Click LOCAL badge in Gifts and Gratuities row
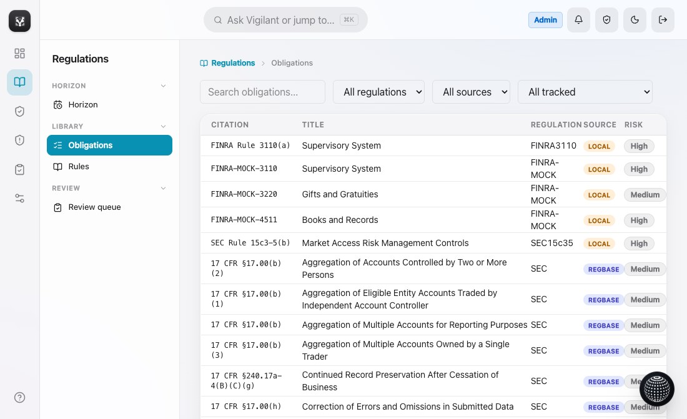 [x=599, y=195]
